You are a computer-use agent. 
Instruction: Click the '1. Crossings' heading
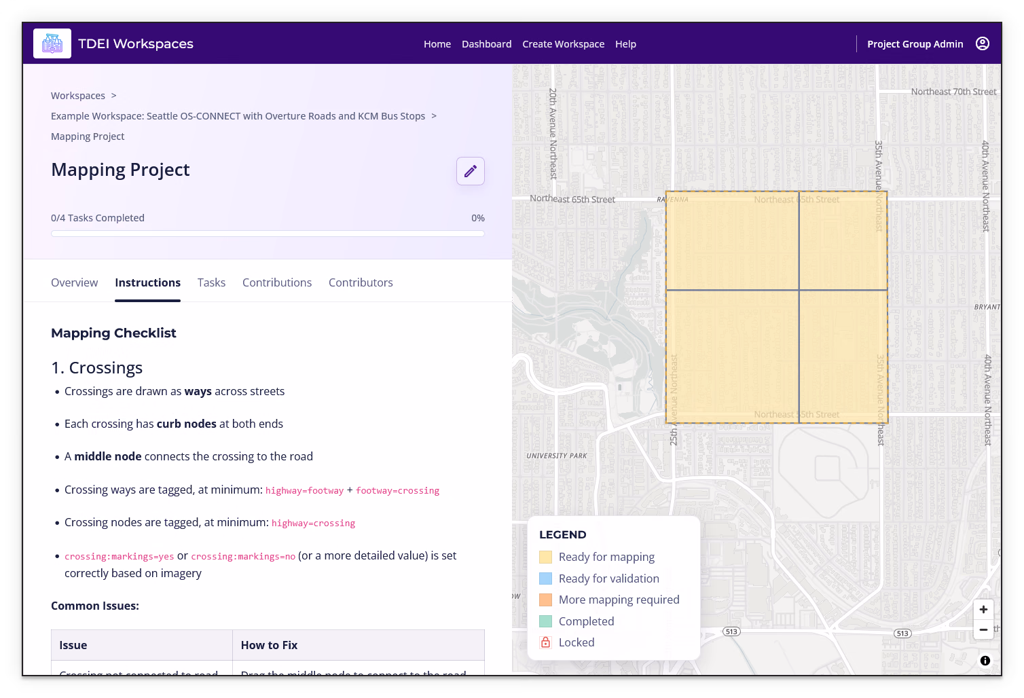[x=97, y=368]
